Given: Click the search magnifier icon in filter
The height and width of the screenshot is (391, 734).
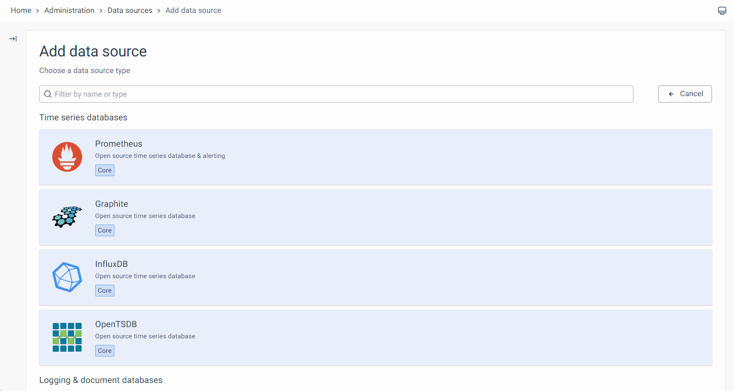Looking at the screenshot, I should pos(48,94).
